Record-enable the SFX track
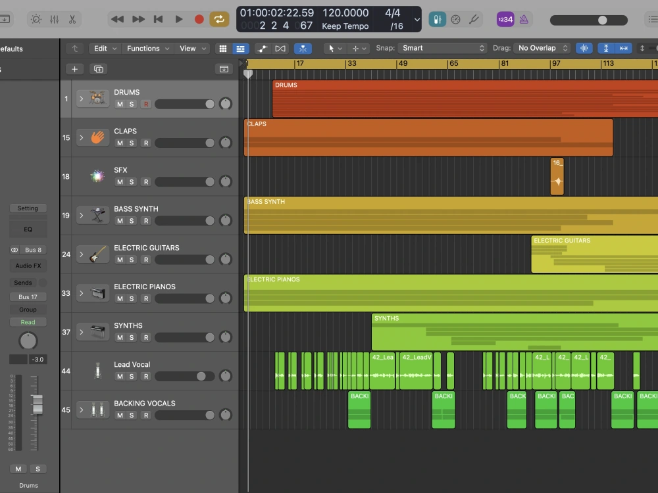 [146, 182]
